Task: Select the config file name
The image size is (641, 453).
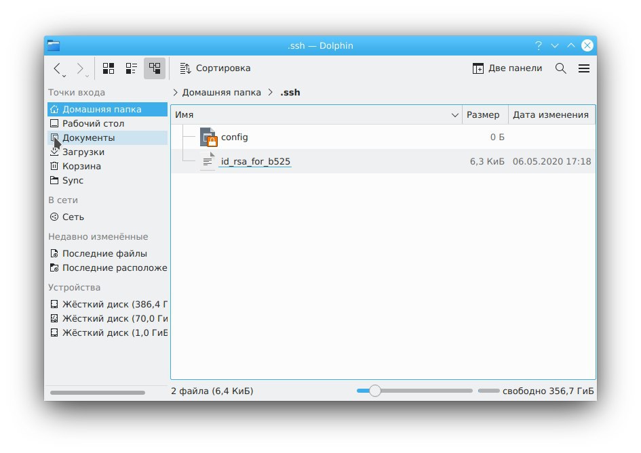Action: tap(234, 137)
